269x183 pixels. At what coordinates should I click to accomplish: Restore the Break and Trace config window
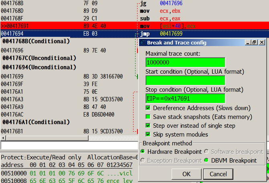pos(254,42)
